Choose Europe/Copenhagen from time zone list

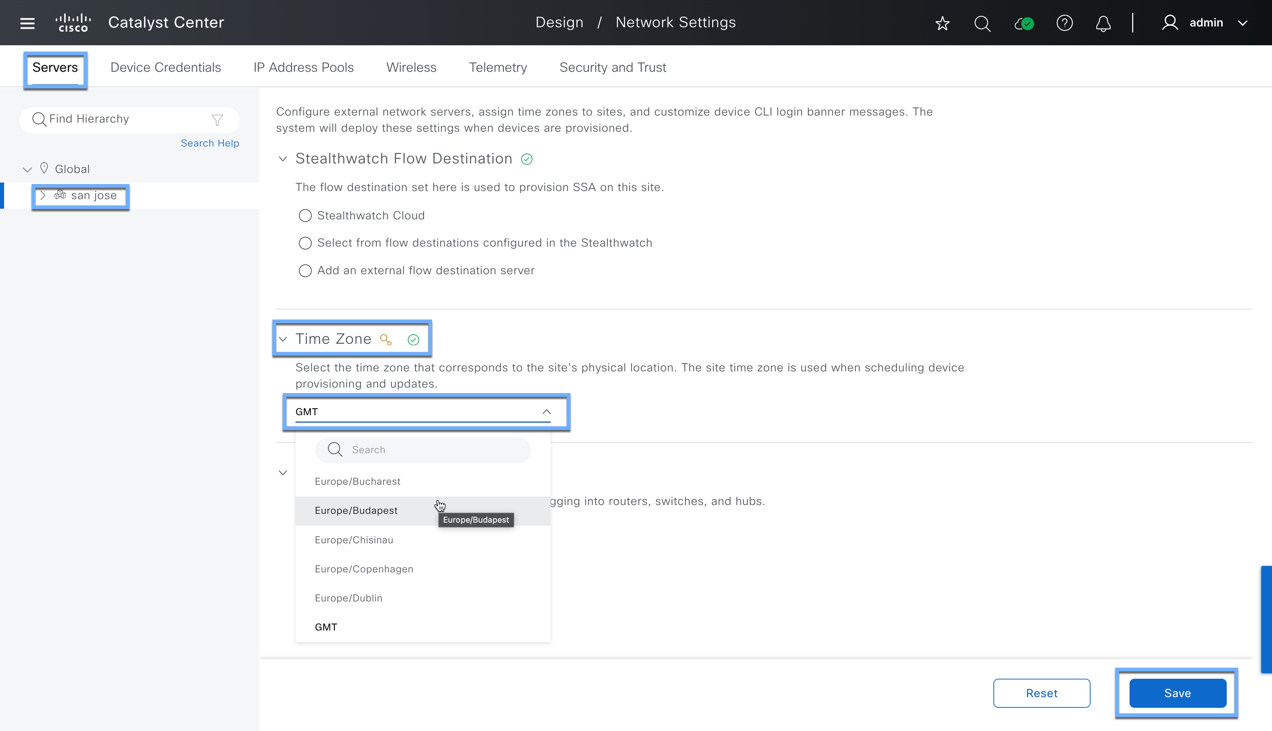(x=364, y=569)
